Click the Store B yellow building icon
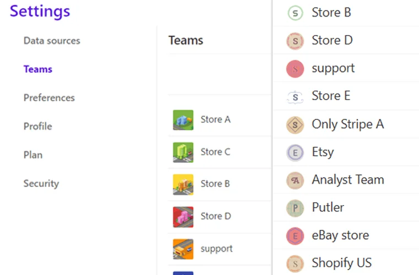This screenshot has height=275, width=419. coord(183,184)
